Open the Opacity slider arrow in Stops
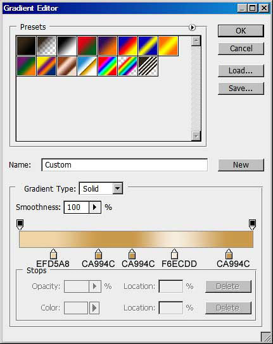 [x=95, y=286]
